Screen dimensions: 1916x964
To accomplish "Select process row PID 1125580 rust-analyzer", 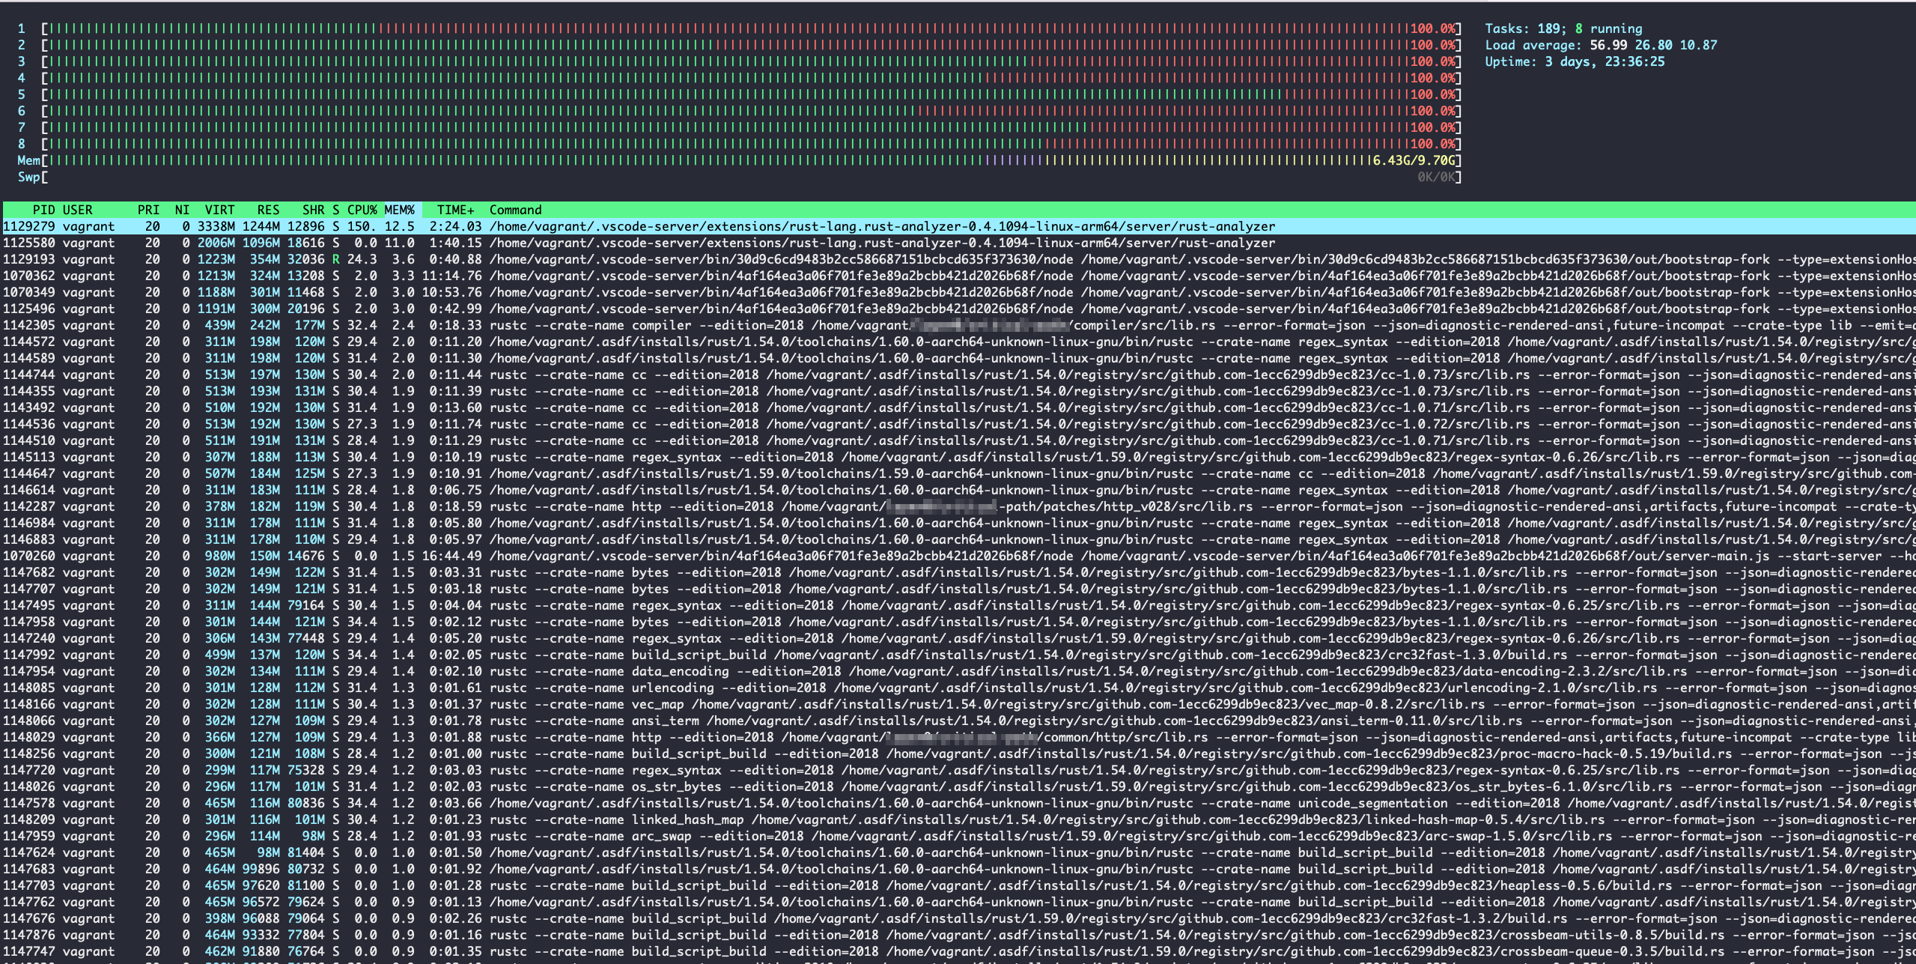I will (958, 243).
